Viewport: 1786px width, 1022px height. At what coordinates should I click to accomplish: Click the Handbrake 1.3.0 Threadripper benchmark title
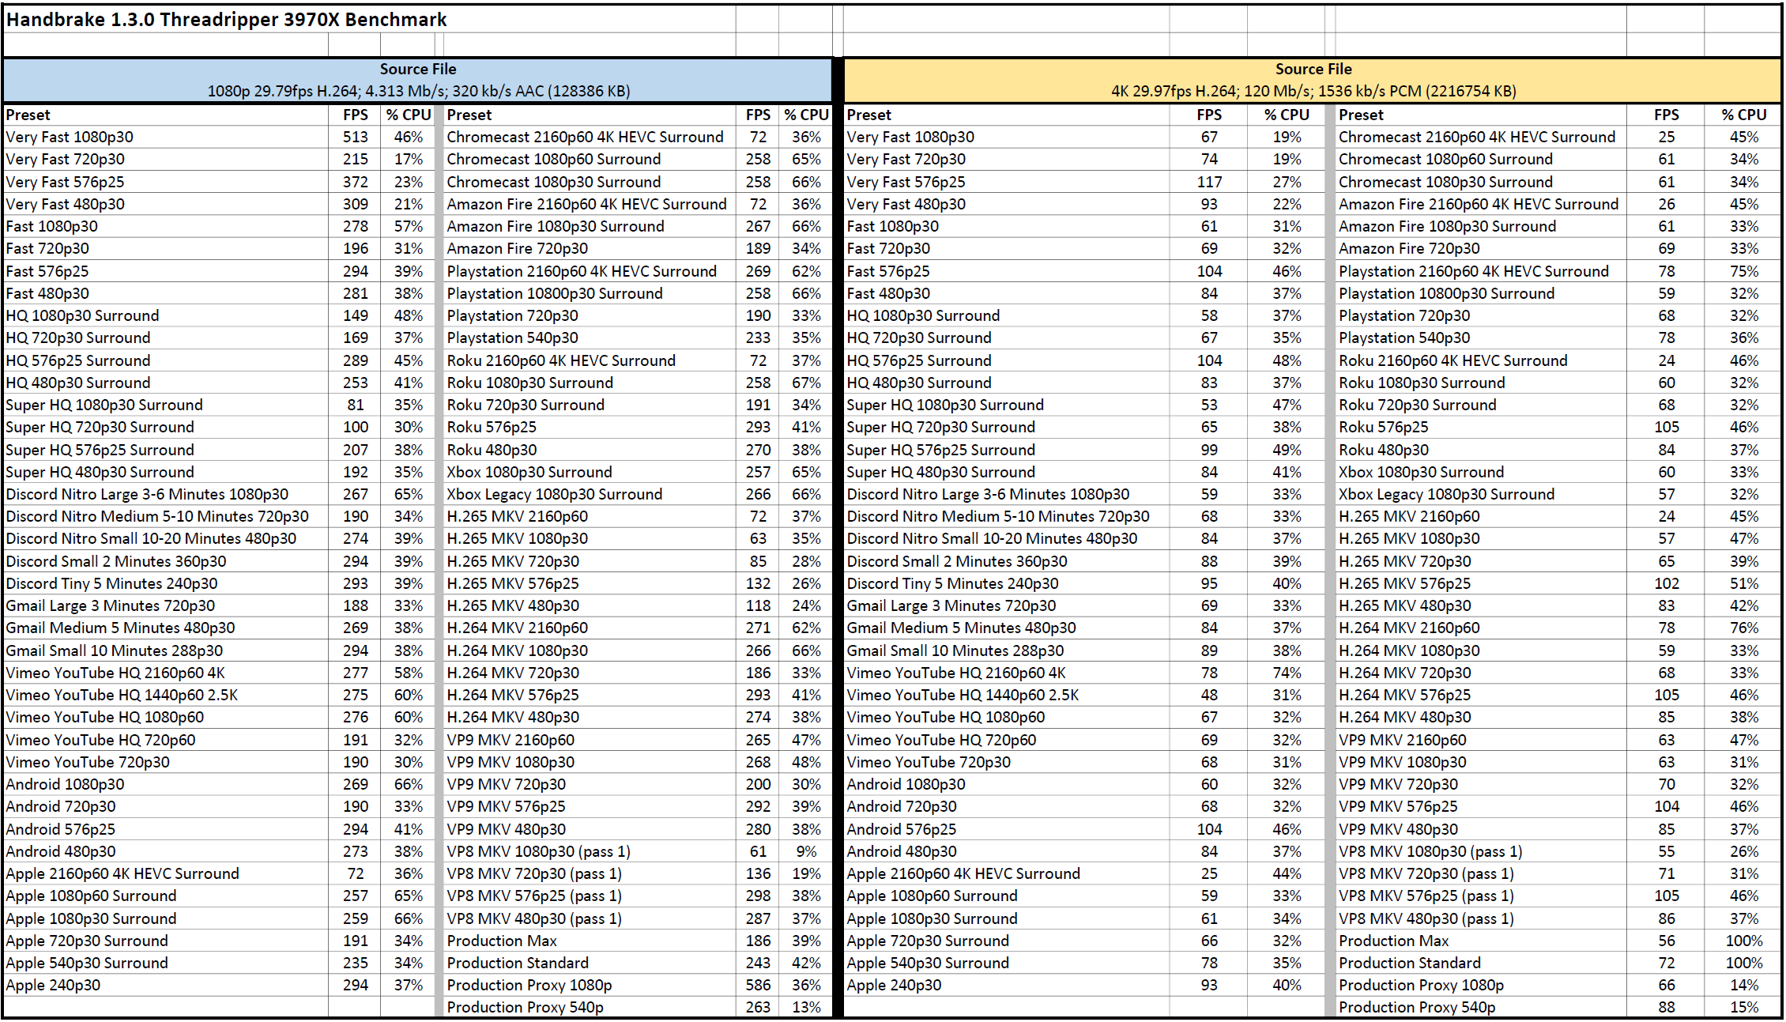coord(226,20)
